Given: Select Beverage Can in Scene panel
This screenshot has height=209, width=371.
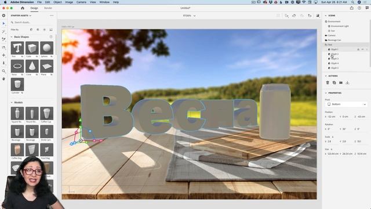Looking at the screenshot, I should (334, 40).
